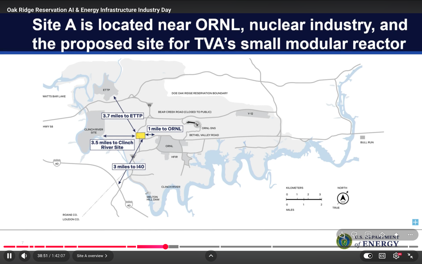Open the Site A overview chapter list
The image size is (422, 264).
(92, 256)
